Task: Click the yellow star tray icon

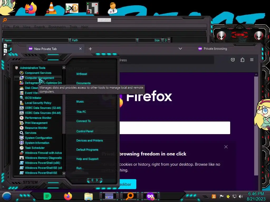Action: click(228, 196)
